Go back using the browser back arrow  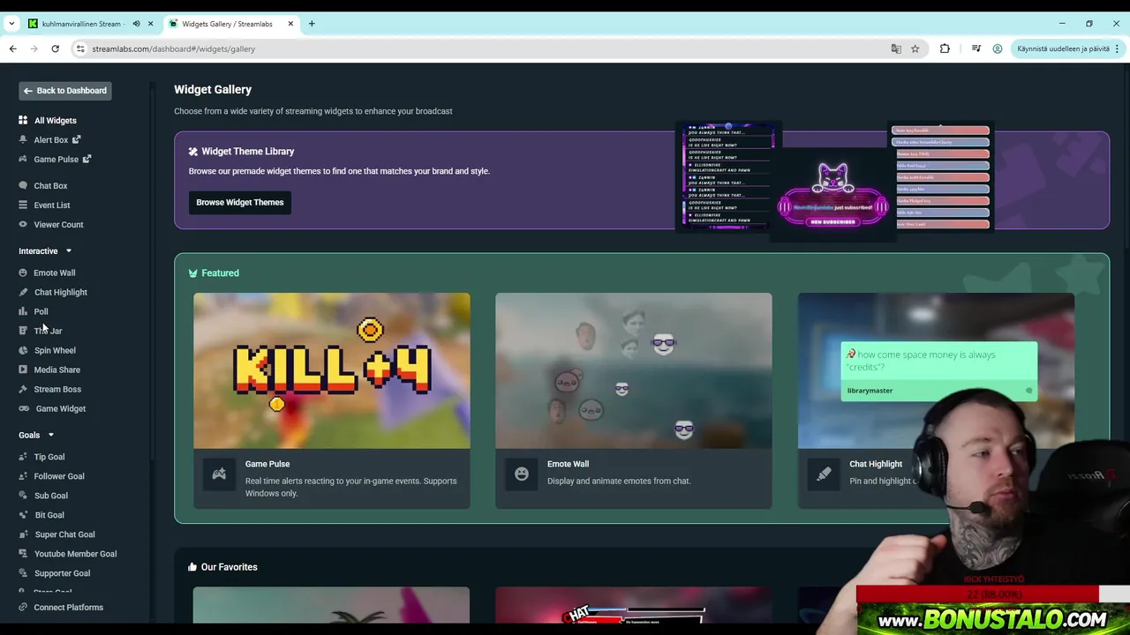(12, 49)
